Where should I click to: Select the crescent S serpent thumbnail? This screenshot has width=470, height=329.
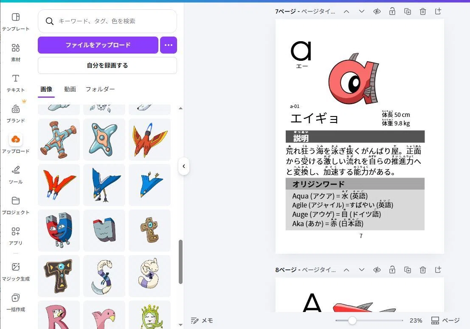pyautogui.click(x=104, y=276)
